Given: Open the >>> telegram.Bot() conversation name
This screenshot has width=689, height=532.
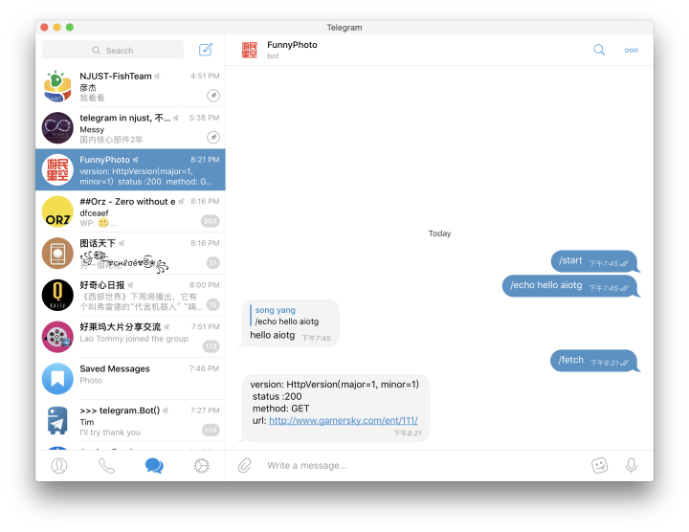Looking at the screenshot, I should pyautogui.click(x=120, y=410).
